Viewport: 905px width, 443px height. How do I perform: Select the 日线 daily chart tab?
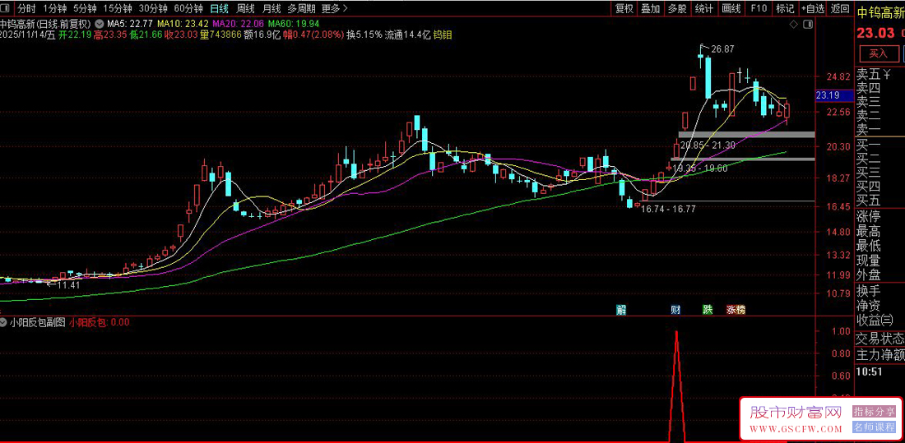tap(219, 8)
